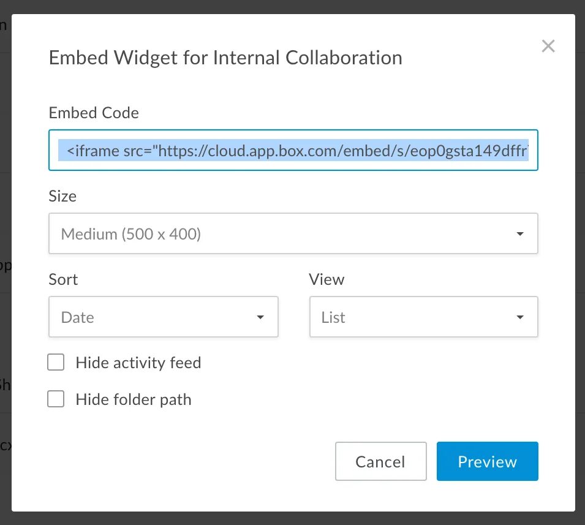The height and width of the screenshot is (525, 585).
Task: Enable the Hide activity feed checkbox
Action: pyautogui.click(x=56, y=363)
